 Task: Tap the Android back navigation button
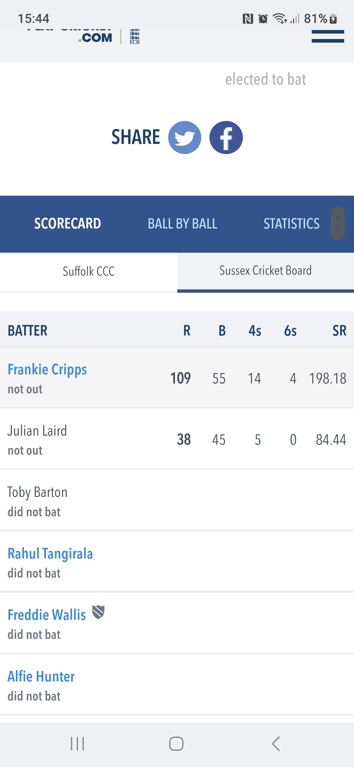(276, 743)
